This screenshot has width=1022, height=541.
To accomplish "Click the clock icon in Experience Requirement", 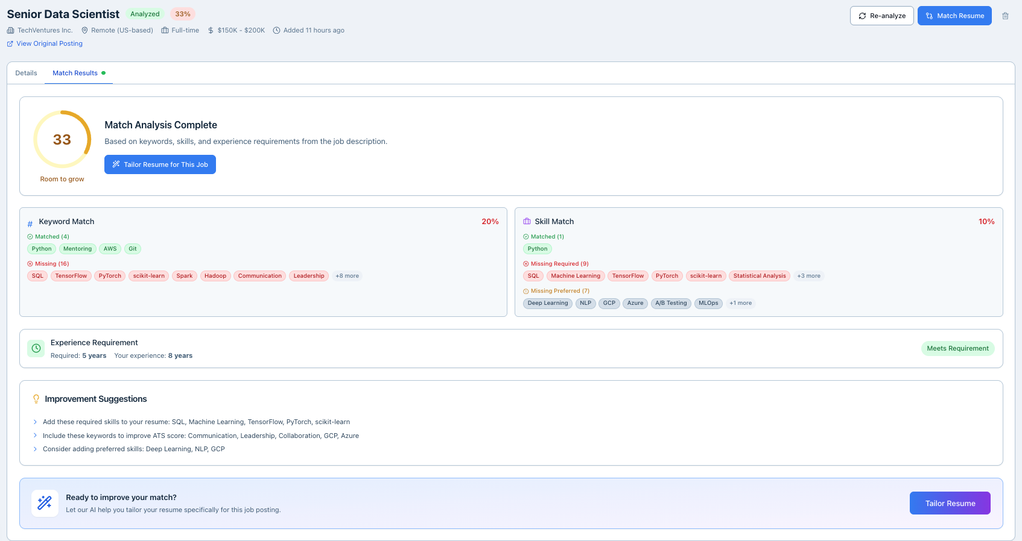I will pos(36,348).
